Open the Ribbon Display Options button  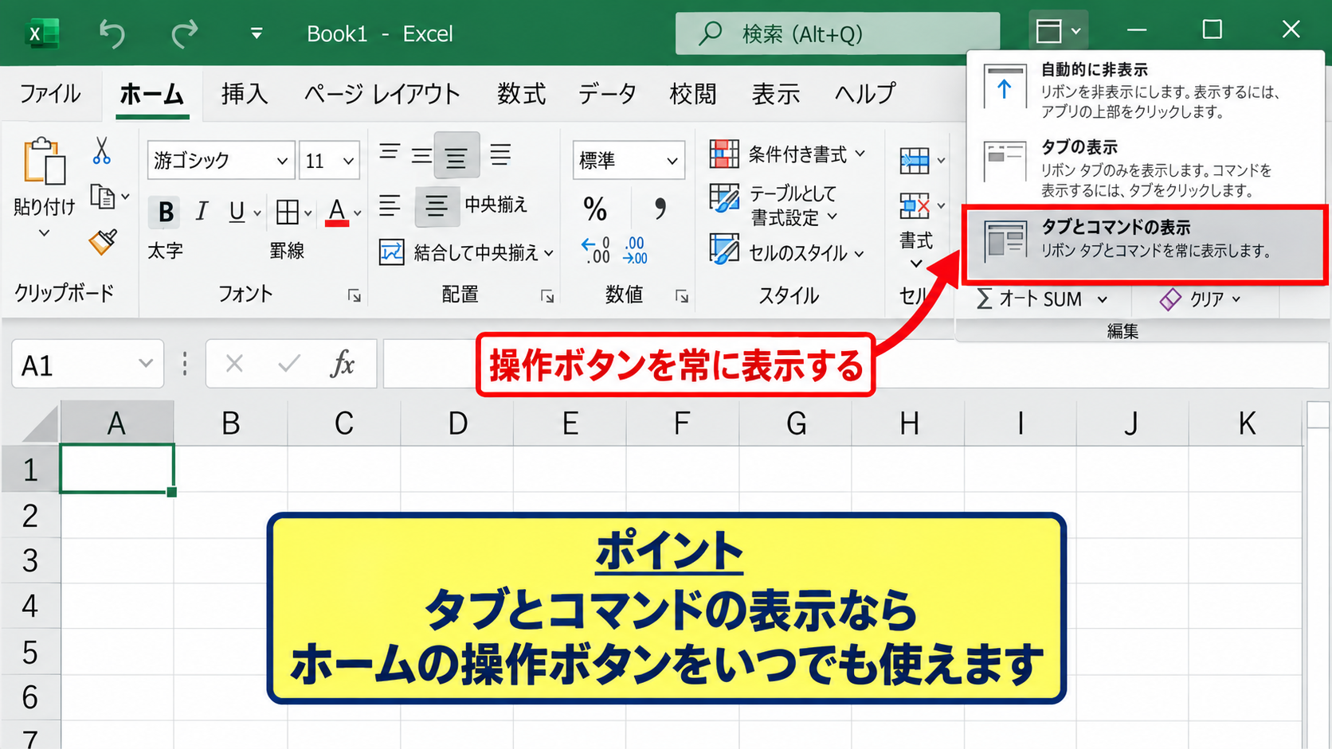click(x=1058, y=31)
